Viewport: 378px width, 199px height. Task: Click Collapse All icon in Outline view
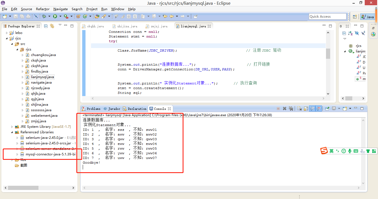pyautogui.click(x=344, y=33)
